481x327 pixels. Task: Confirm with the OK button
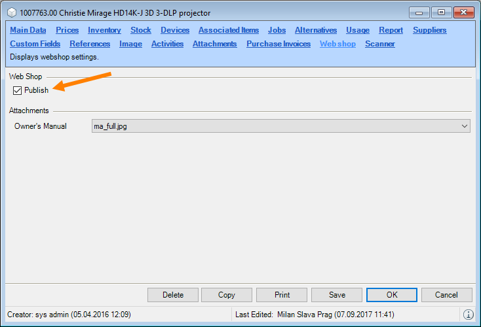pyautogui.click(x=392, y=295)
